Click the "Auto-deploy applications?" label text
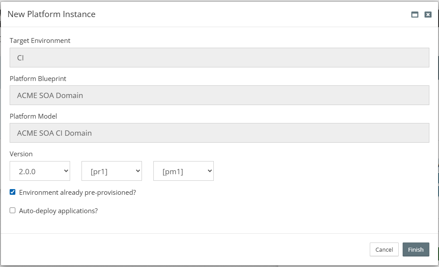Viewport: 439px width, 267px height. click(58, 211)
